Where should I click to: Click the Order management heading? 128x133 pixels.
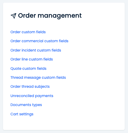50,16
